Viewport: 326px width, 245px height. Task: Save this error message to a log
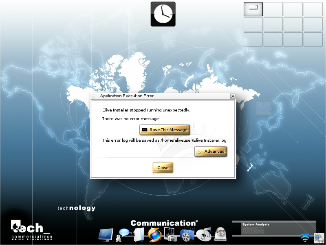[x=165, y=130]
